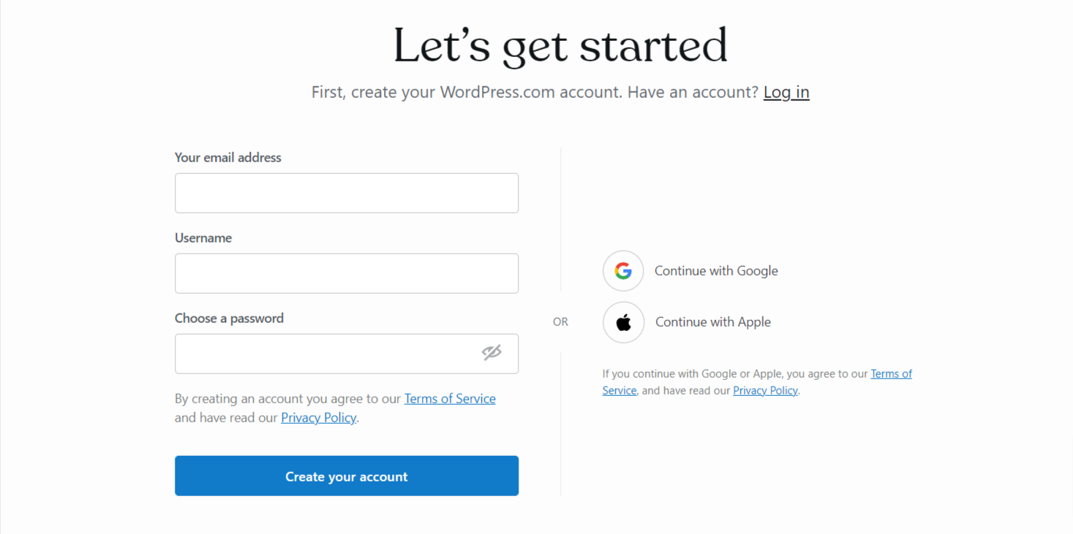1073x534 pixels.
Task: Open the Terms of Service link below the password field
Action: point(449,398)
